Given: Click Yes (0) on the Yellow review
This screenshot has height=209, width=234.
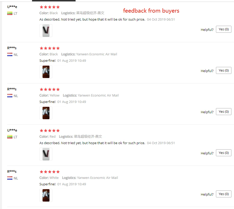Looking at the screenshot, I should 223,111.
